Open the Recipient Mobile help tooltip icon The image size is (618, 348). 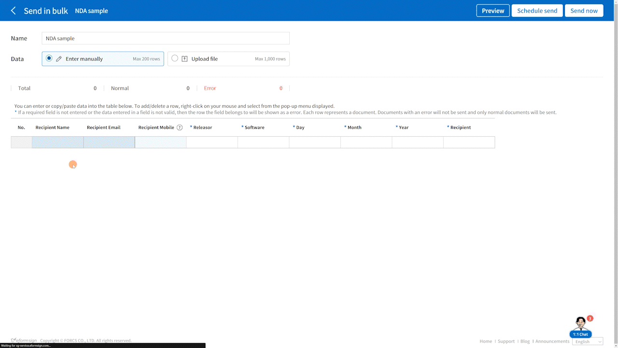pyautogui.click(x=180, y=128)
